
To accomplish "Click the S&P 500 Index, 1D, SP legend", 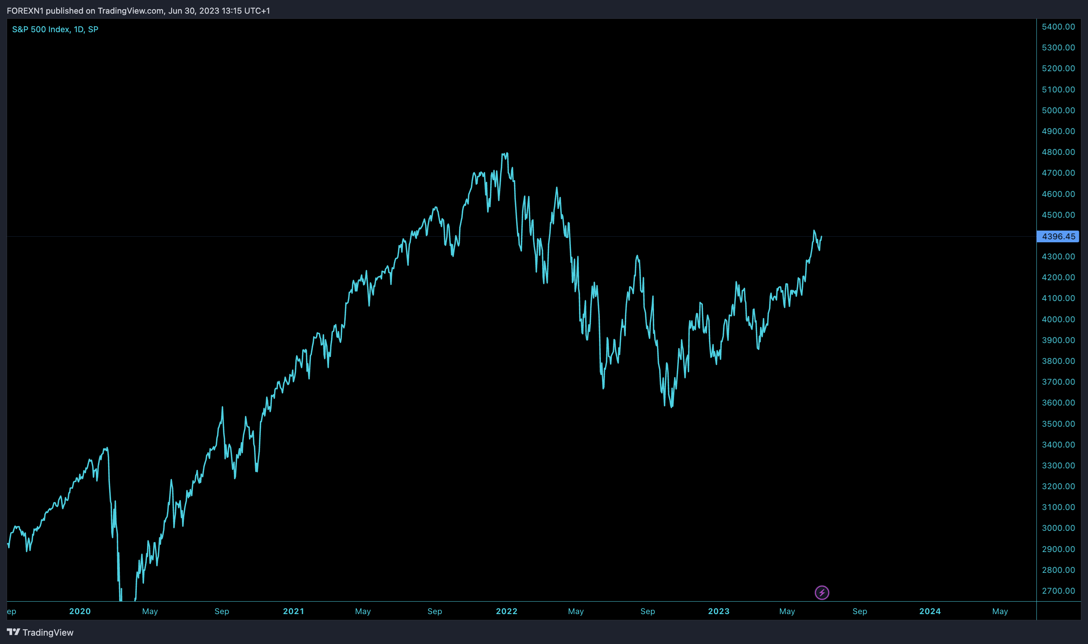I will click(55, 29).
